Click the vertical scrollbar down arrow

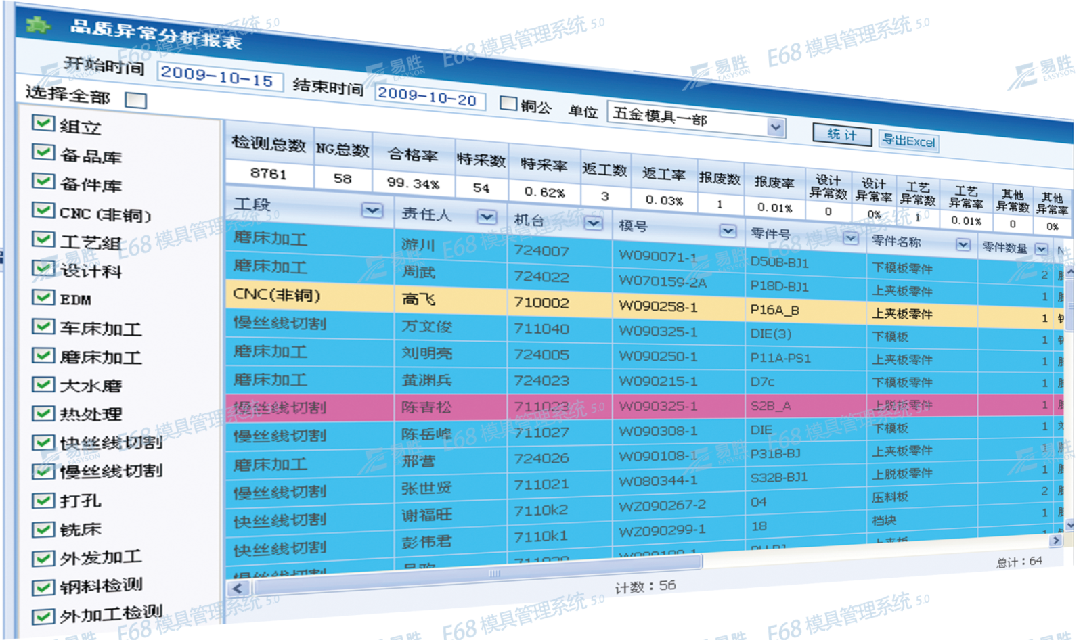pos(1069,524)
